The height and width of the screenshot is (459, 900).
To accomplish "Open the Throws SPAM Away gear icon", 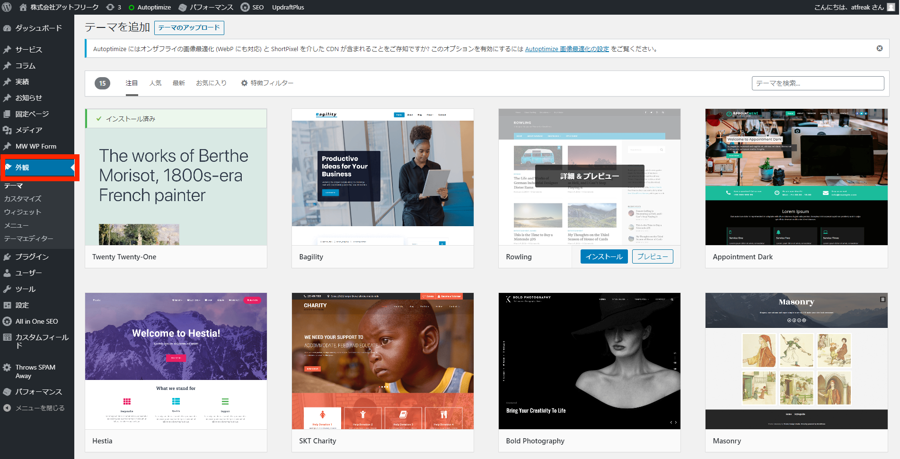I will 7,367.
